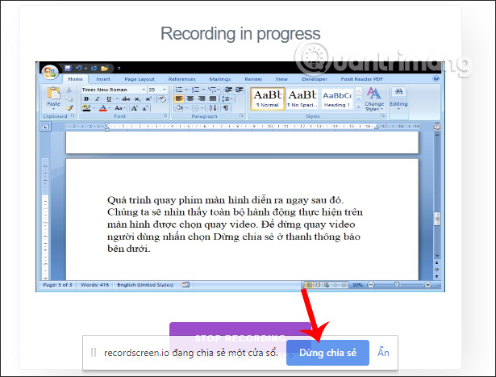Image resolution: width=496 pixels, height=377 pixels.
Task: Toggle bold formatting
Action: pyautogui.click(x=86, y=98)
